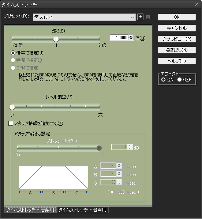202x219 pixels.
Task: Switch to タイムストレッチ - 音楽用 tab
Action: [x=30, y=210]
